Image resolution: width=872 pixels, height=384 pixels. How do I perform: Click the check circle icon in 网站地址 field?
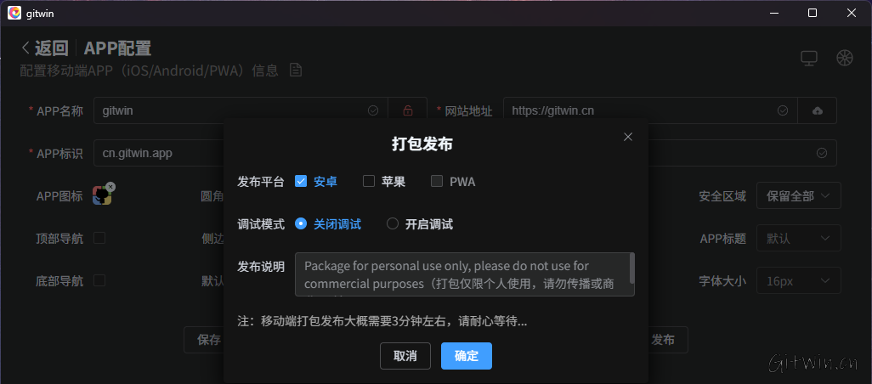783,110
